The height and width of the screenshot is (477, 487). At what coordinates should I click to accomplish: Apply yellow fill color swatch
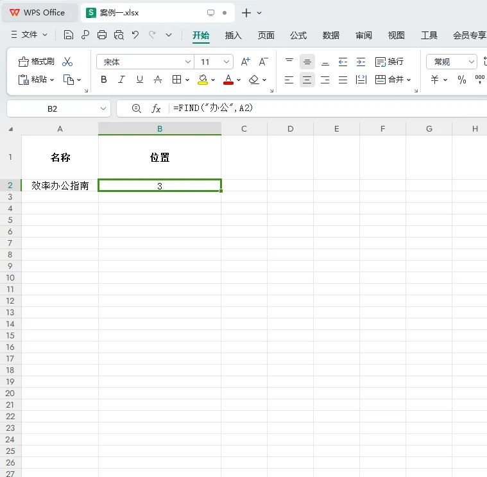point(203,80)
